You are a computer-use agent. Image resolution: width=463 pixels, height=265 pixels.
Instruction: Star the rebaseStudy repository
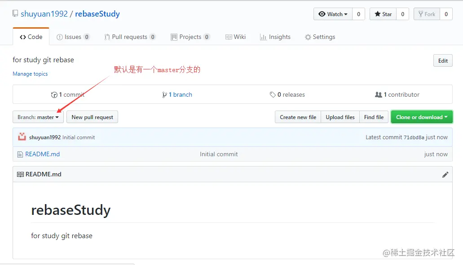(383, 14)
